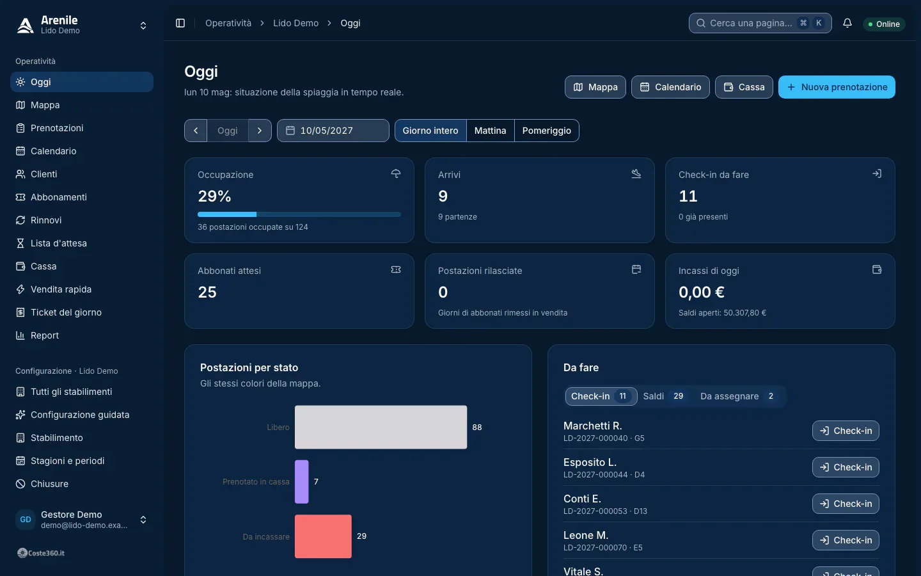Click the Arenile logo icon
Screen dimensions: 921x576
coord(25,25)
